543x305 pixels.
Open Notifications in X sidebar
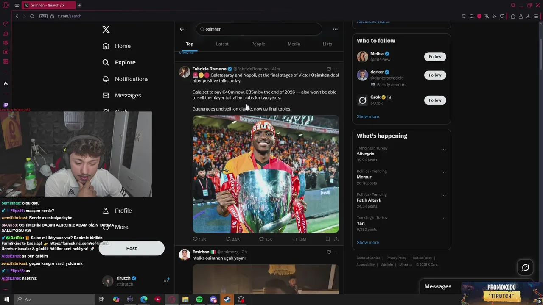coord(126,79)
